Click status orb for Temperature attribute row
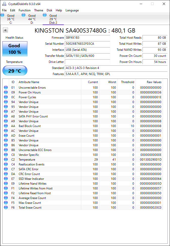Image resolution: width=170 pixels, height=246 pixels. pos(6,159)
